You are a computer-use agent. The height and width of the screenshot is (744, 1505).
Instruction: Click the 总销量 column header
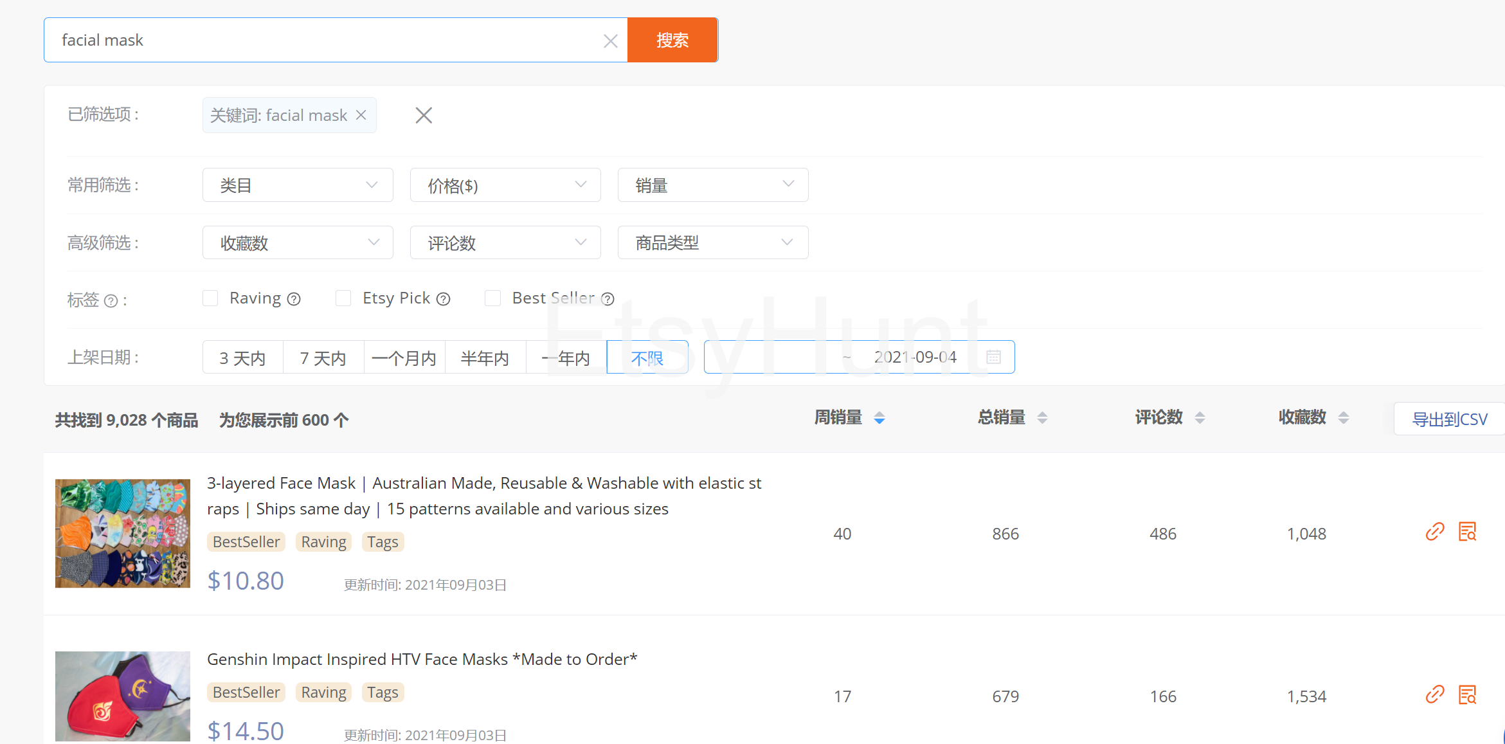1002,417
